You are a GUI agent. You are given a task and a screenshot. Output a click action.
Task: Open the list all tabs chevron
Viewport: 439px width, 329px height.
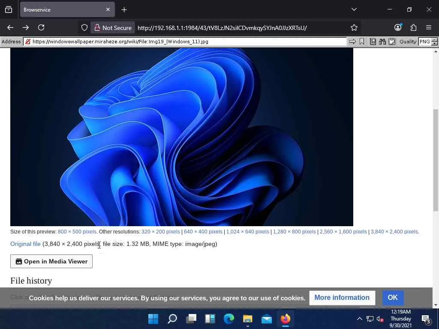click(354, 9)
